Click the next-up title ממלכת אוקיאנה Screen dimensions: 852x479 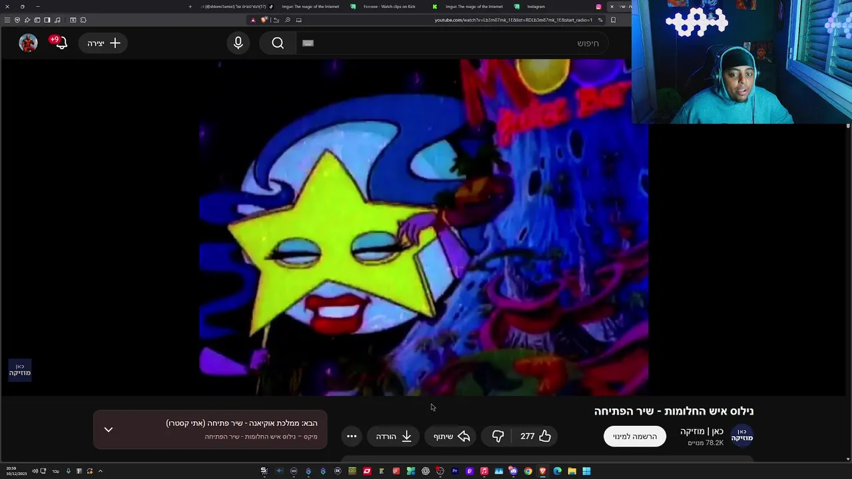(242, 423)
